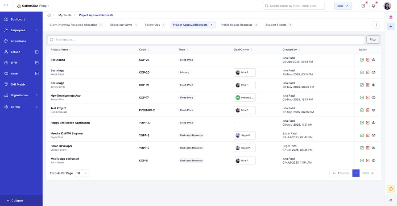Switch to the Support Tickets tab
The height and width of the screenshot is (206, 397).
click(276, 25)
